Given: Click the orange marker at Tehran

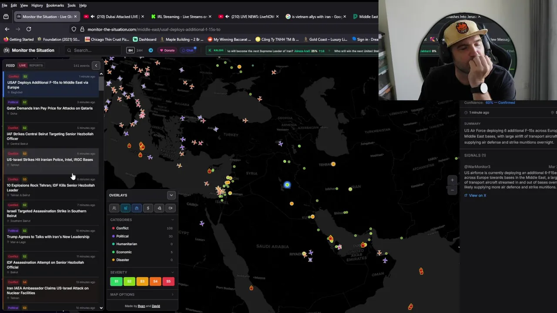Looking at the screenshot, I should coord(333,164).
